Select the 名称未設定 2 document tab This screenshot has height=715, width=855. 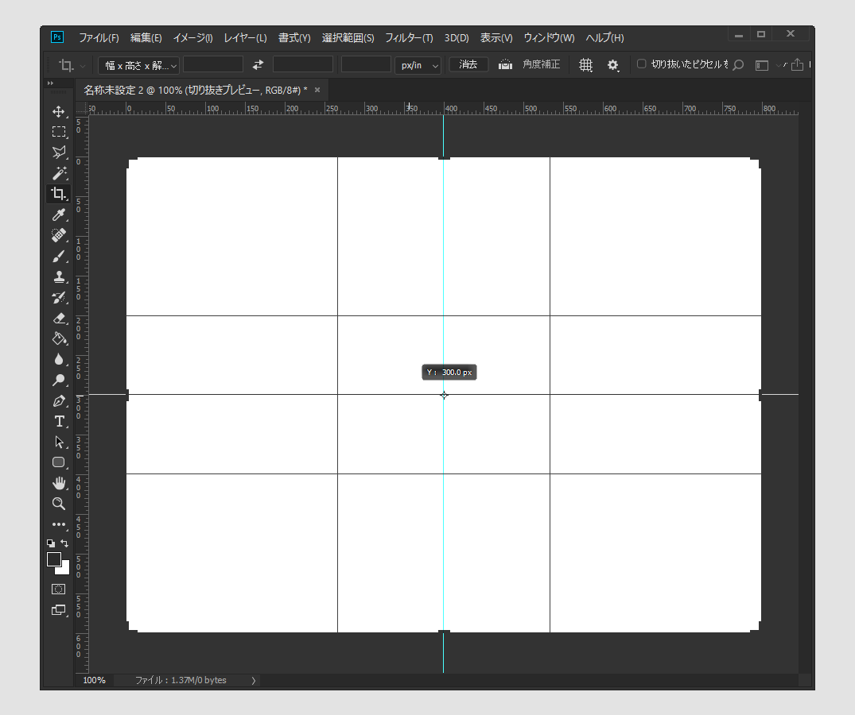tap(191, 90)
